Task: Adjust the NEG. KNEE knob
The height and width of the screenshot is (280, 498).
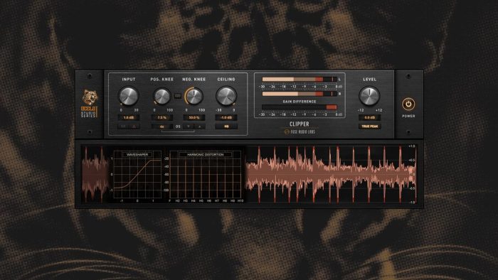Action: (194, 96)
